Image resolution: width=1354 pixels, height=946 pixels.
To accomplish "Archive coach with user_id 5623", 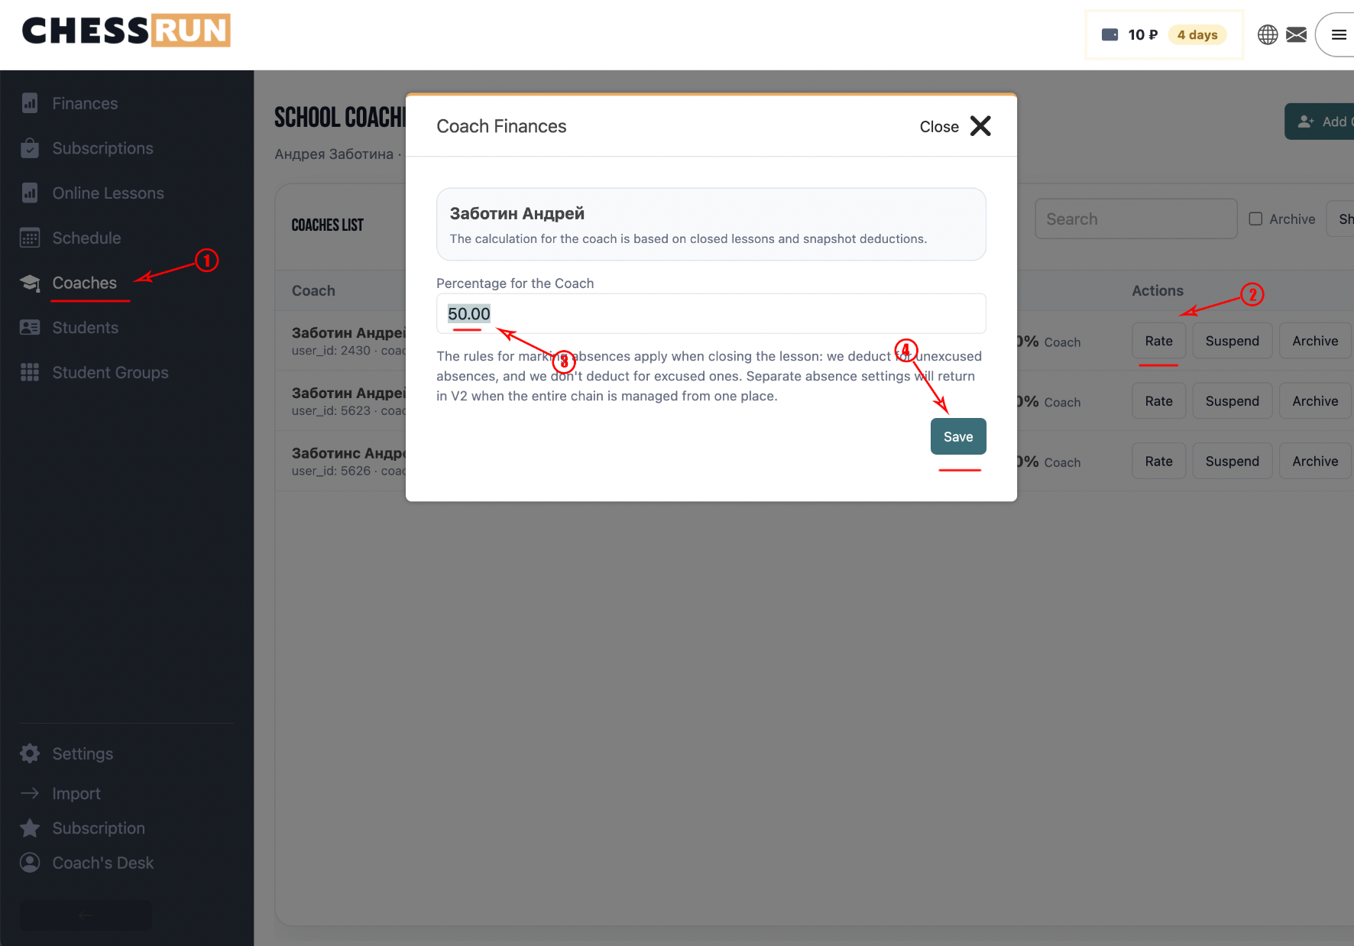I will (x=1315, y=401).
